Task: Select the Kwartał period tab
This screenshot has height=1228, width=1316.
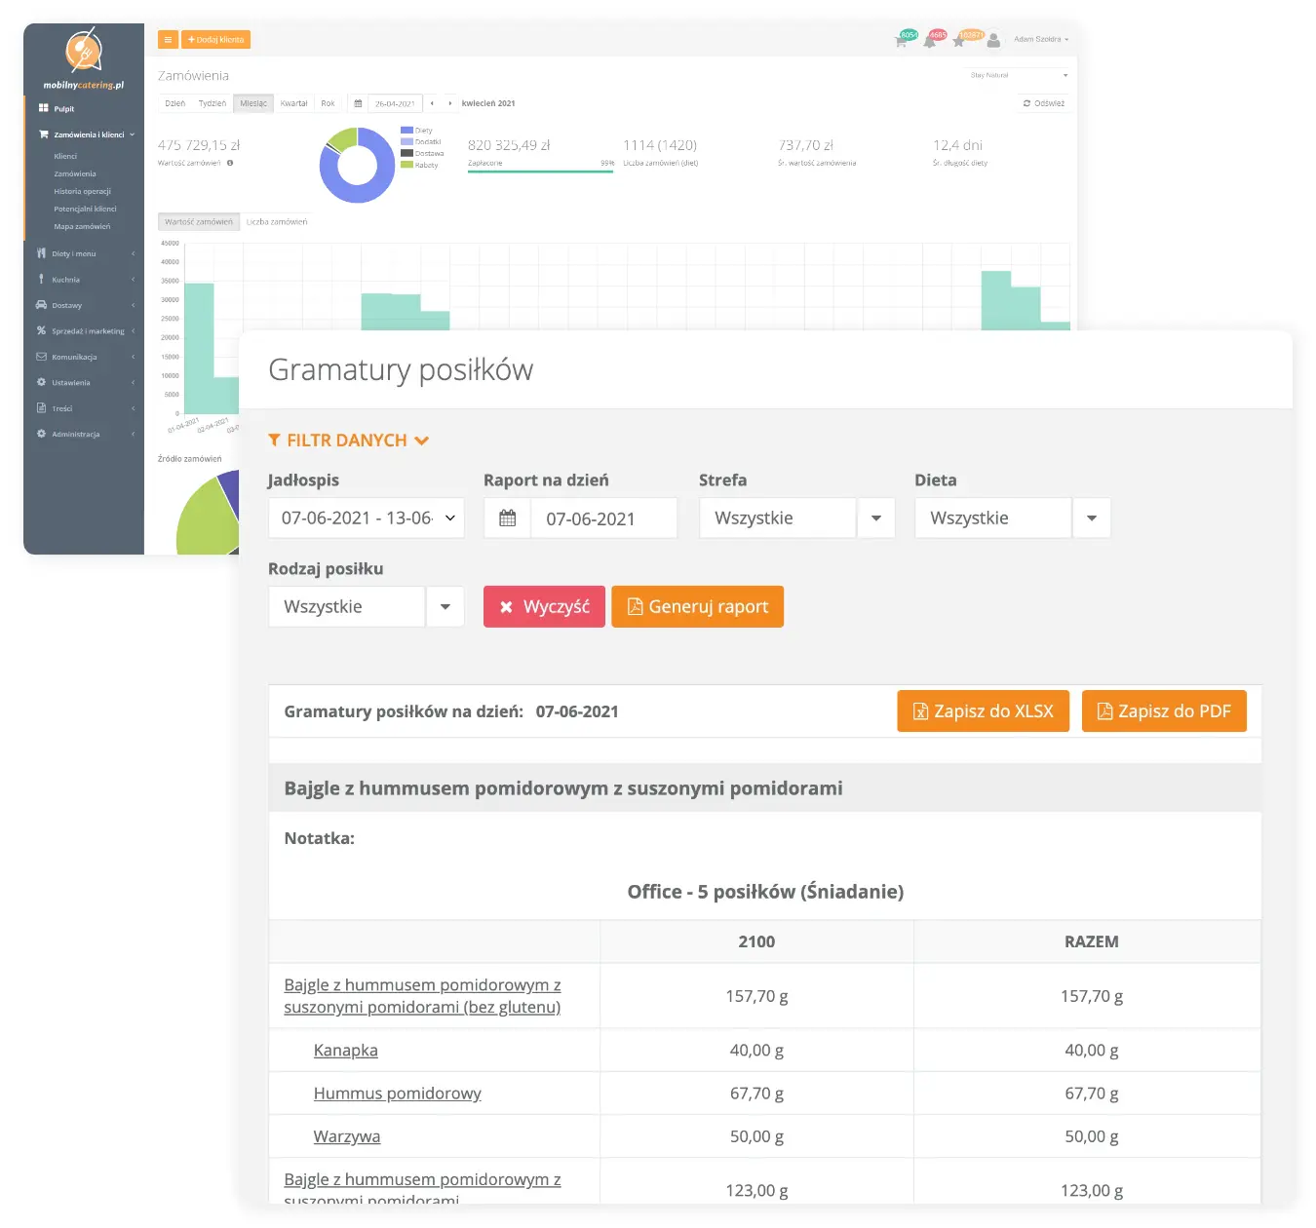Action: coord(293,103)
